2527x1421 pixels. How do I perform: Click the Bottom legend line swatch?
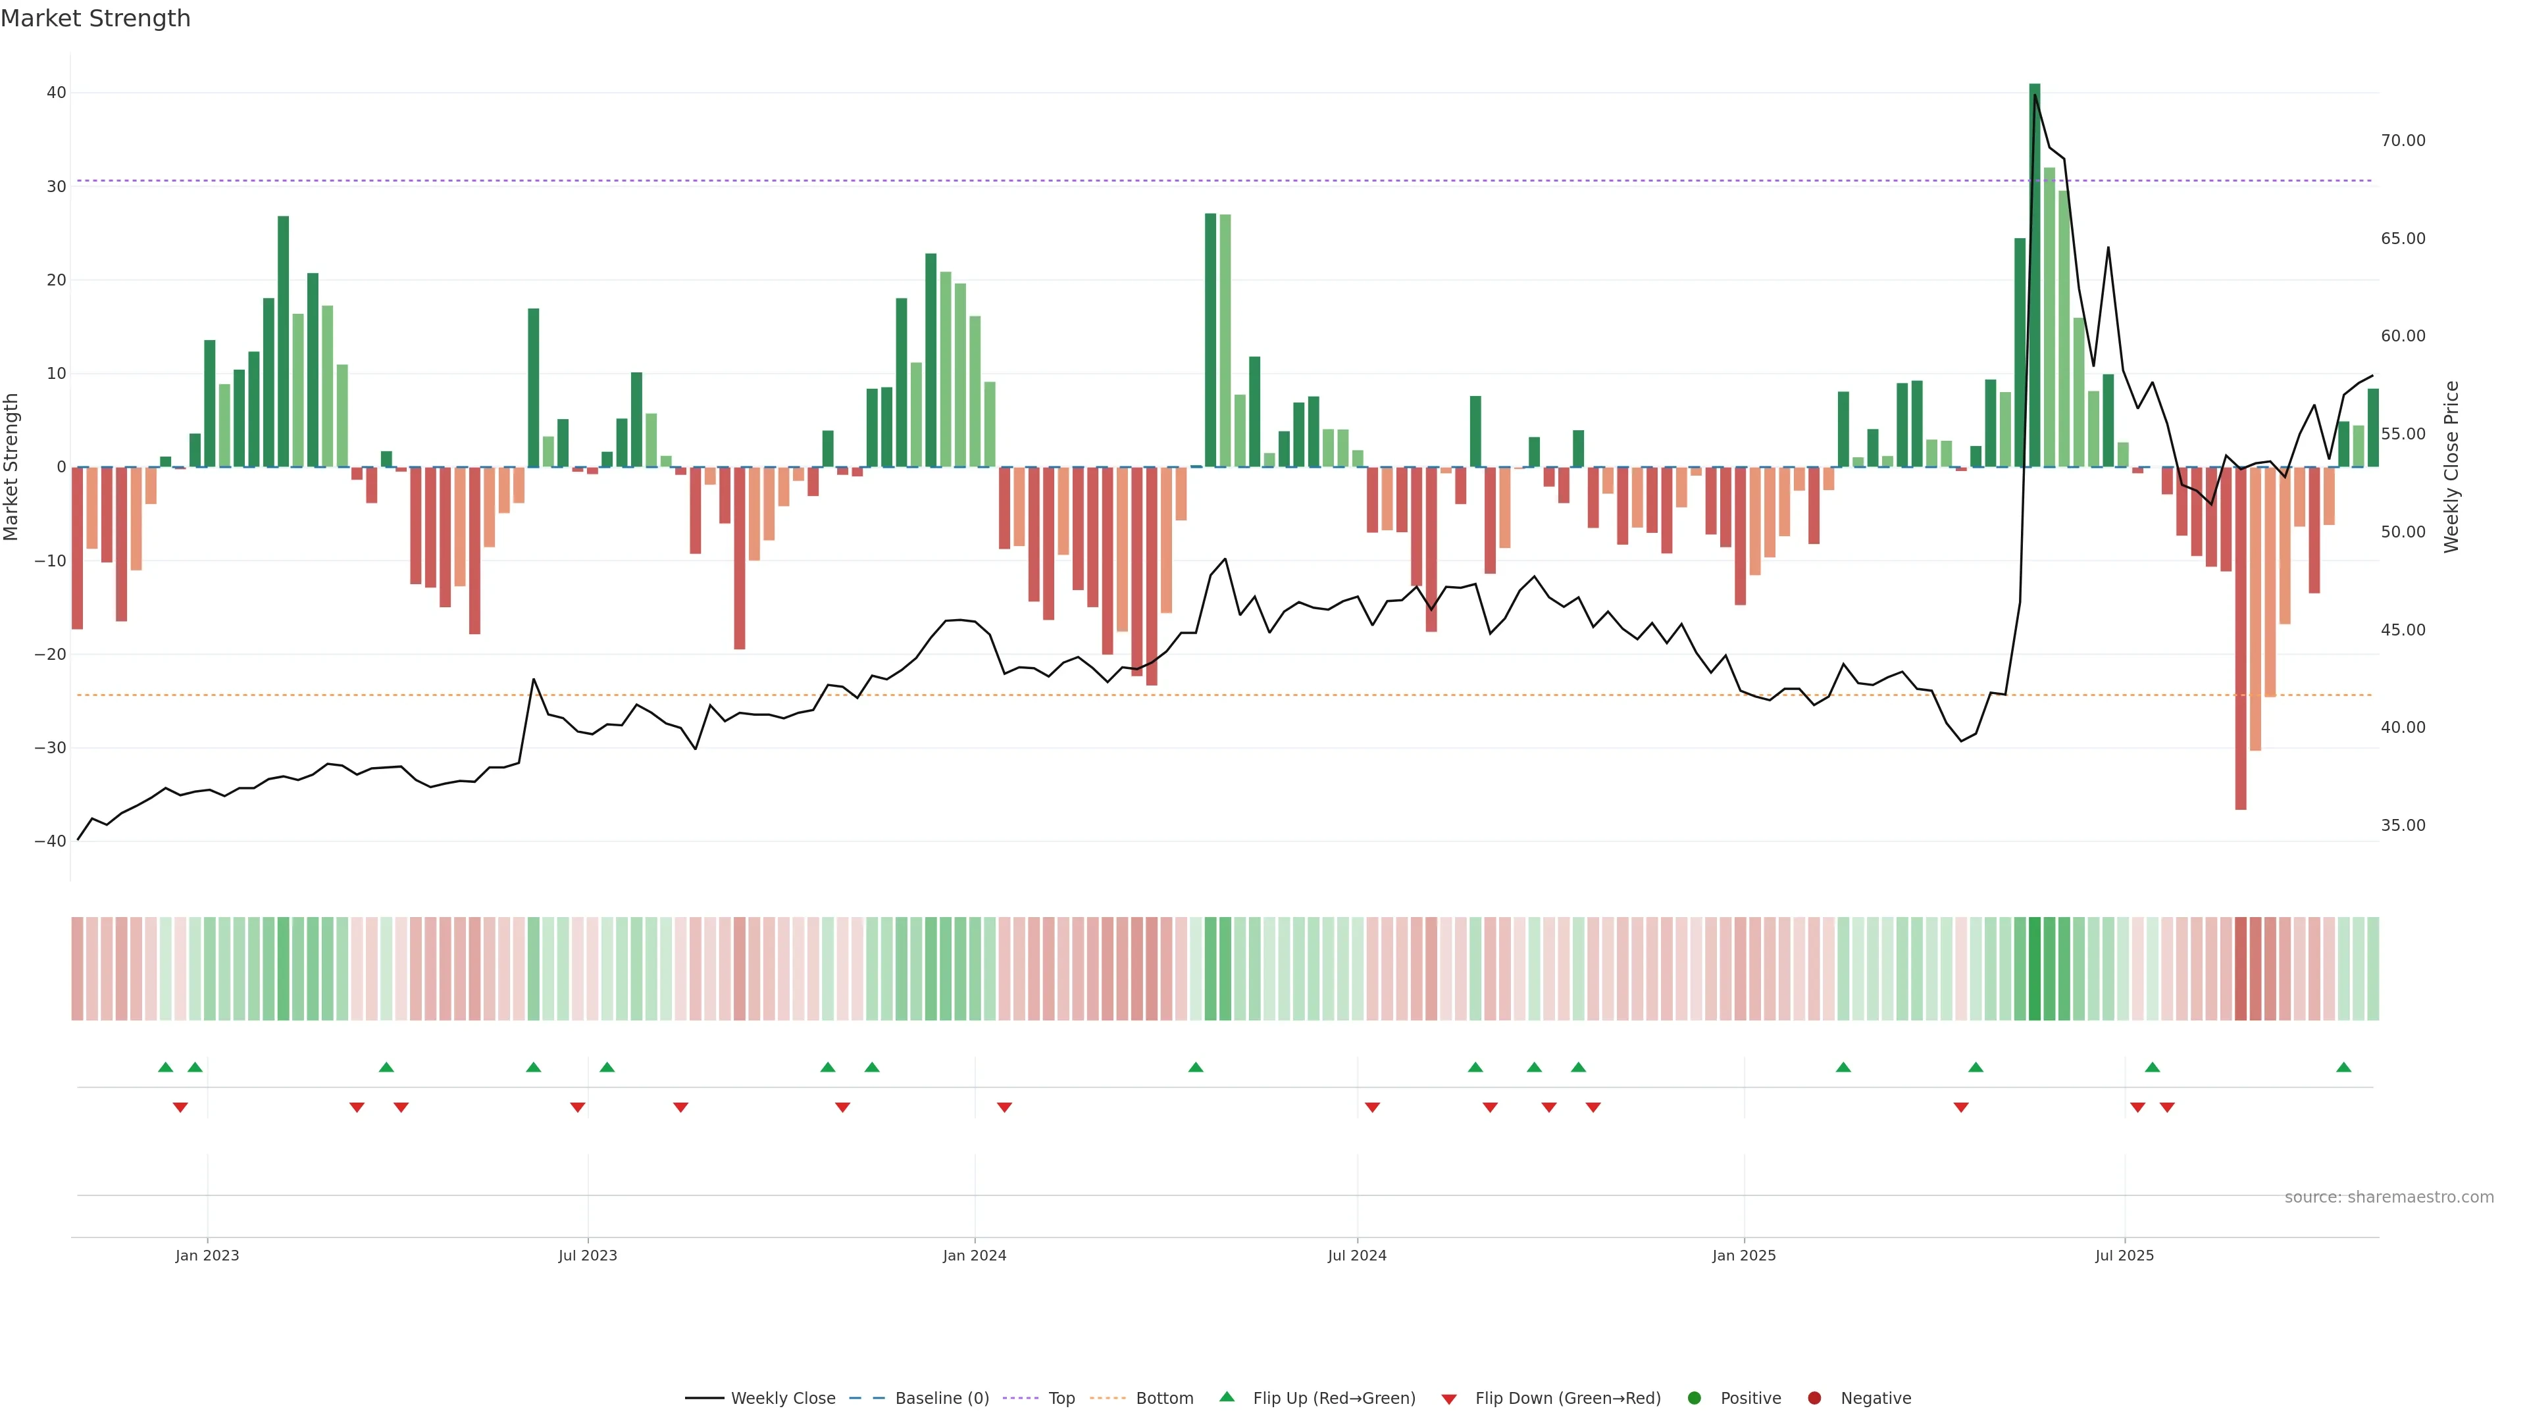click(x=1108, y=1397)
